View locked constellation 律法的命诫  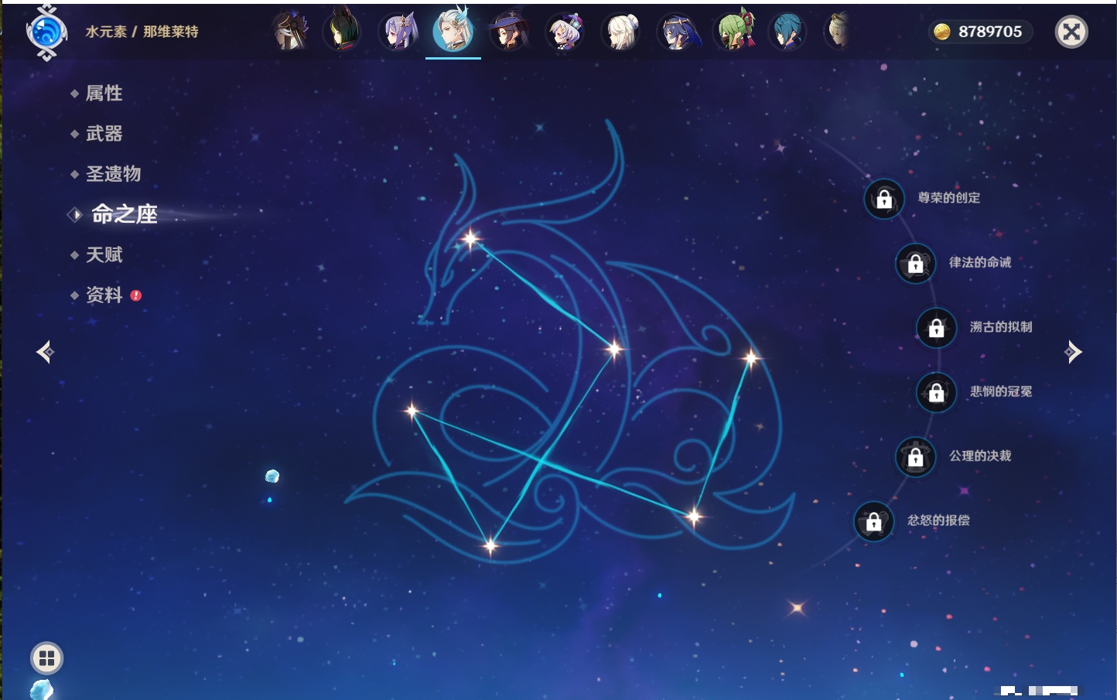coord(915,264)
